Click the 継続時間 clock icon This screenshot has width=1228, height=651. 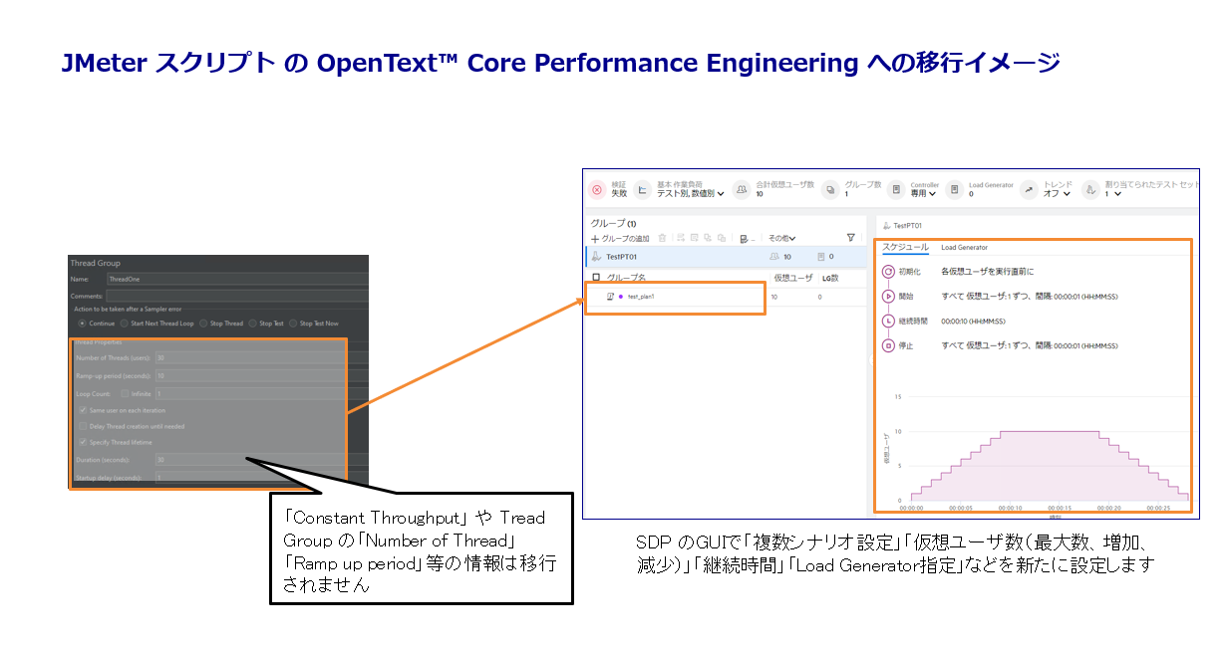pos(888,322)
